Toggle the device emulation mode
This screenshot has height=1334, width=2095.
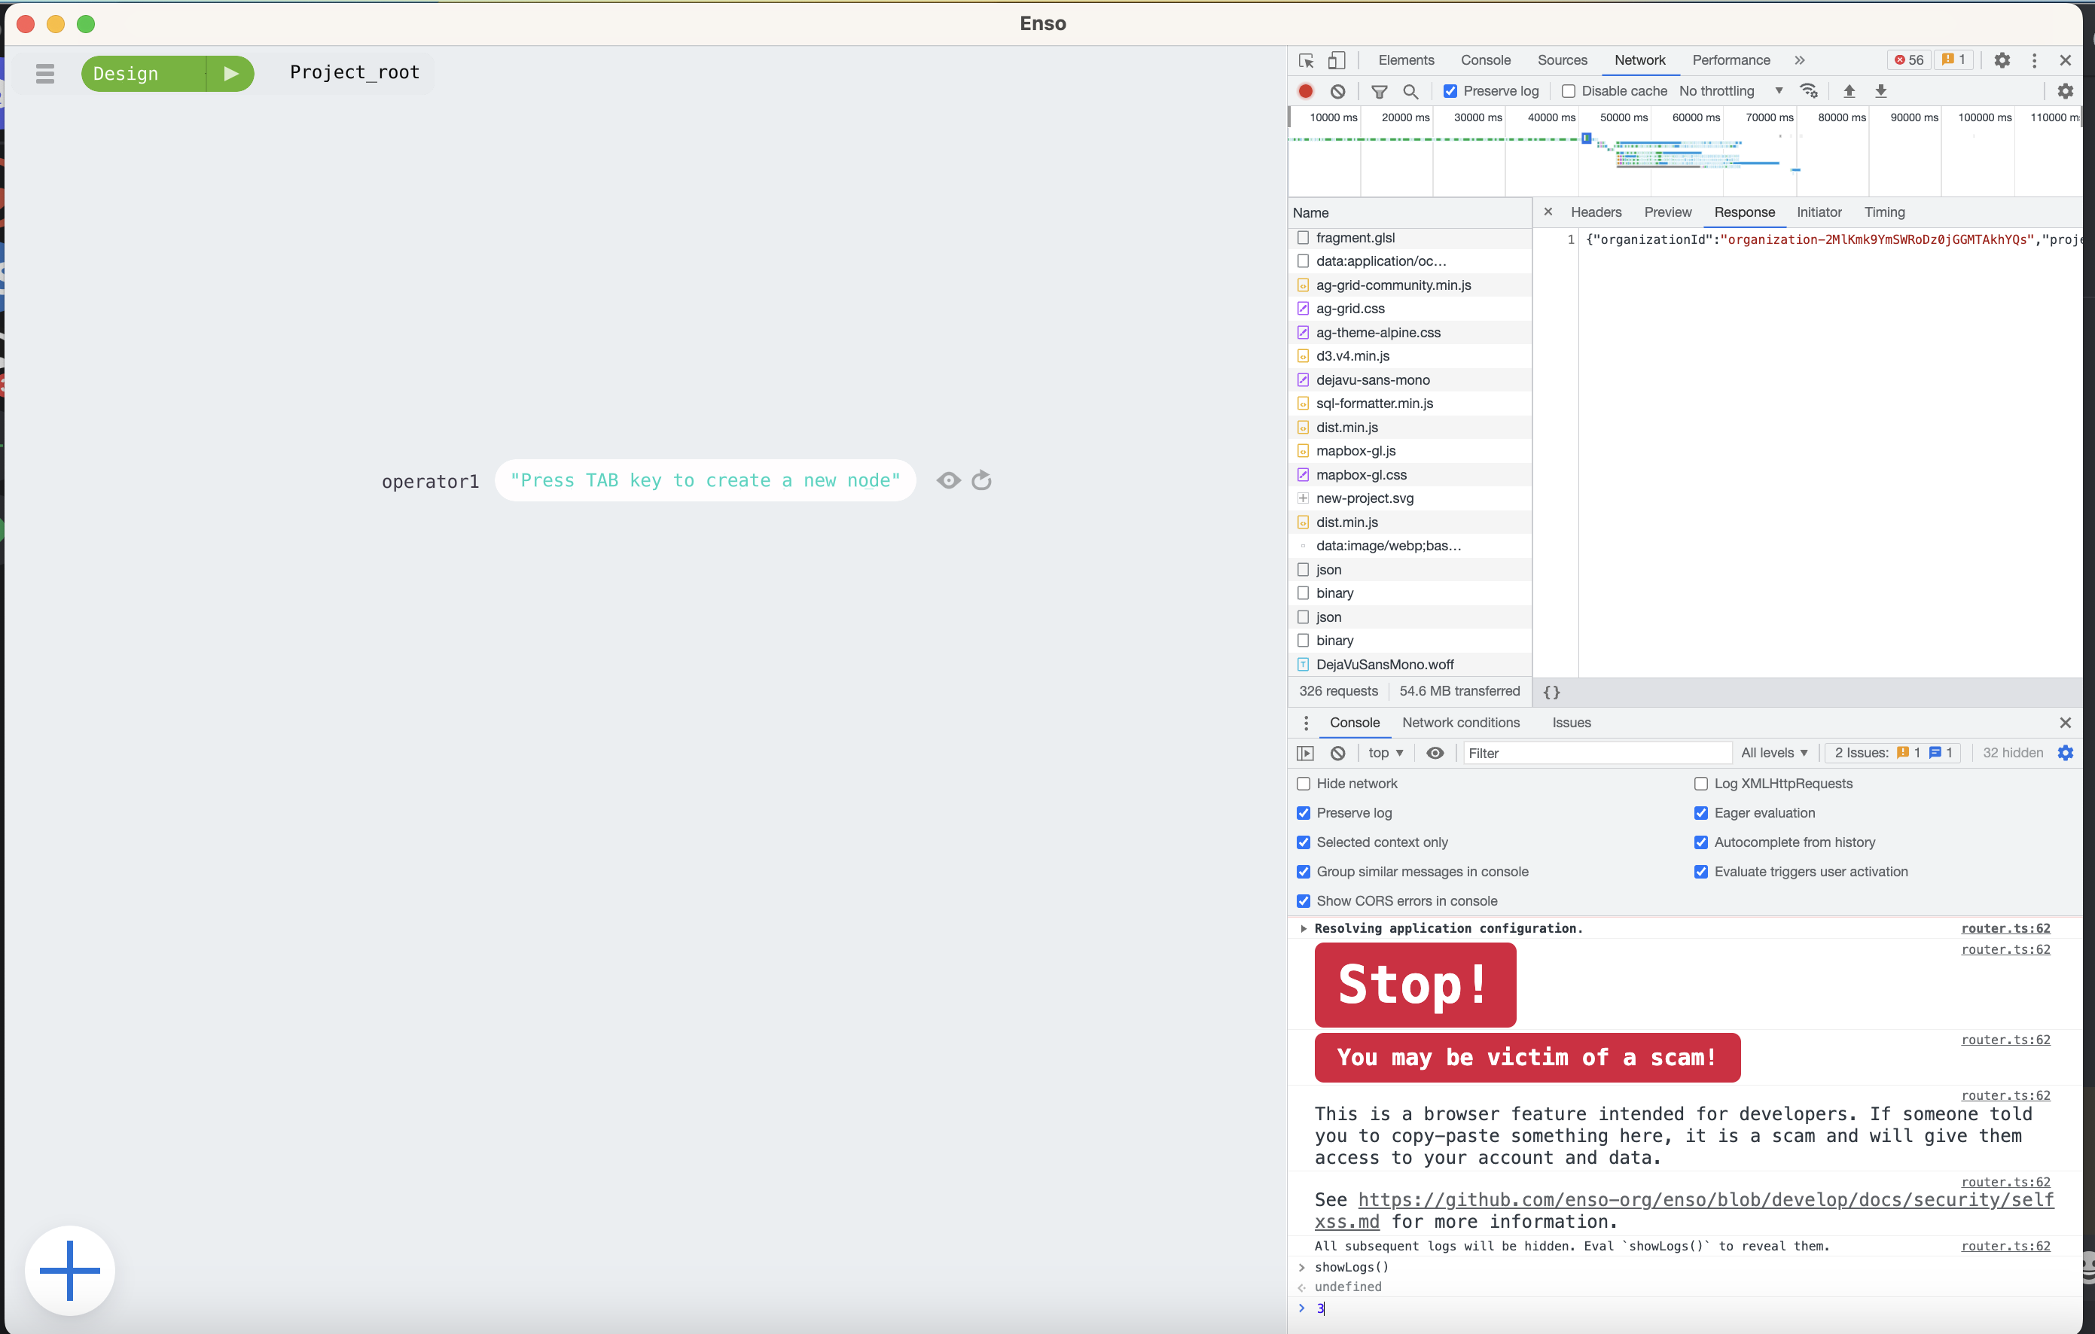pyautogui.click(x=1337, y=60)
